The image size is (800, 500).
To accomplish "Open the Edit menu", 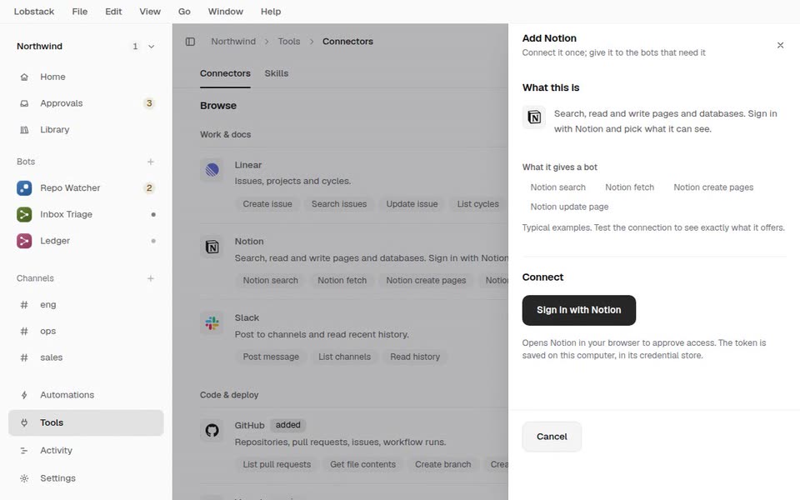I will (x=113, y=11).
